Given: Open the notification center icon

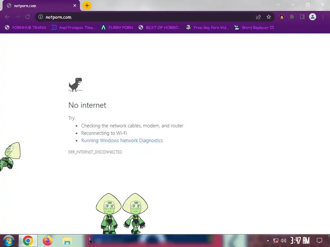Looking at the screenshot, I should click(319, 241).
